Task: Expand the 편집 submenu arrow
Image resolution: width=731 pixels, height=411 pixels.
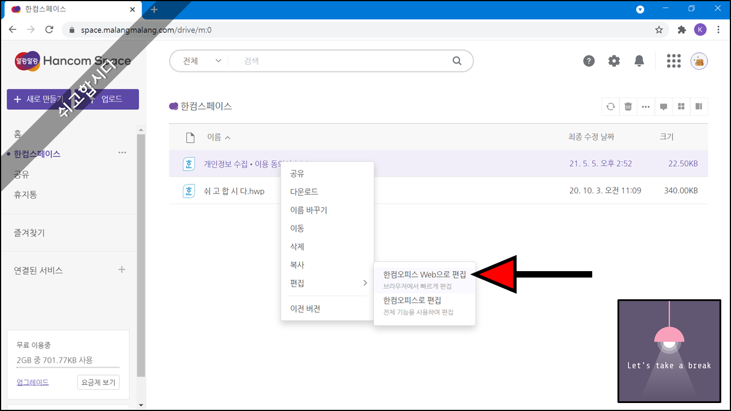Action: tap(365, 283)
